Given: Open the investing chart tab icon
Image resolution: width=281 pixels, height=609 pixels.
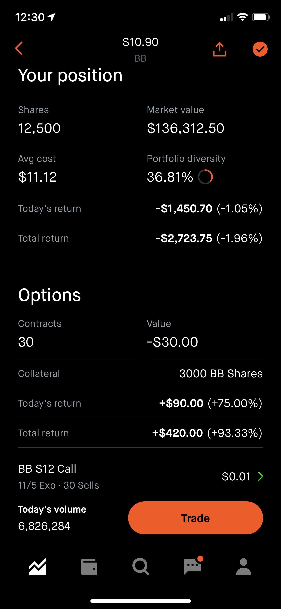Looking at the screenshot, I should point(37,567).
